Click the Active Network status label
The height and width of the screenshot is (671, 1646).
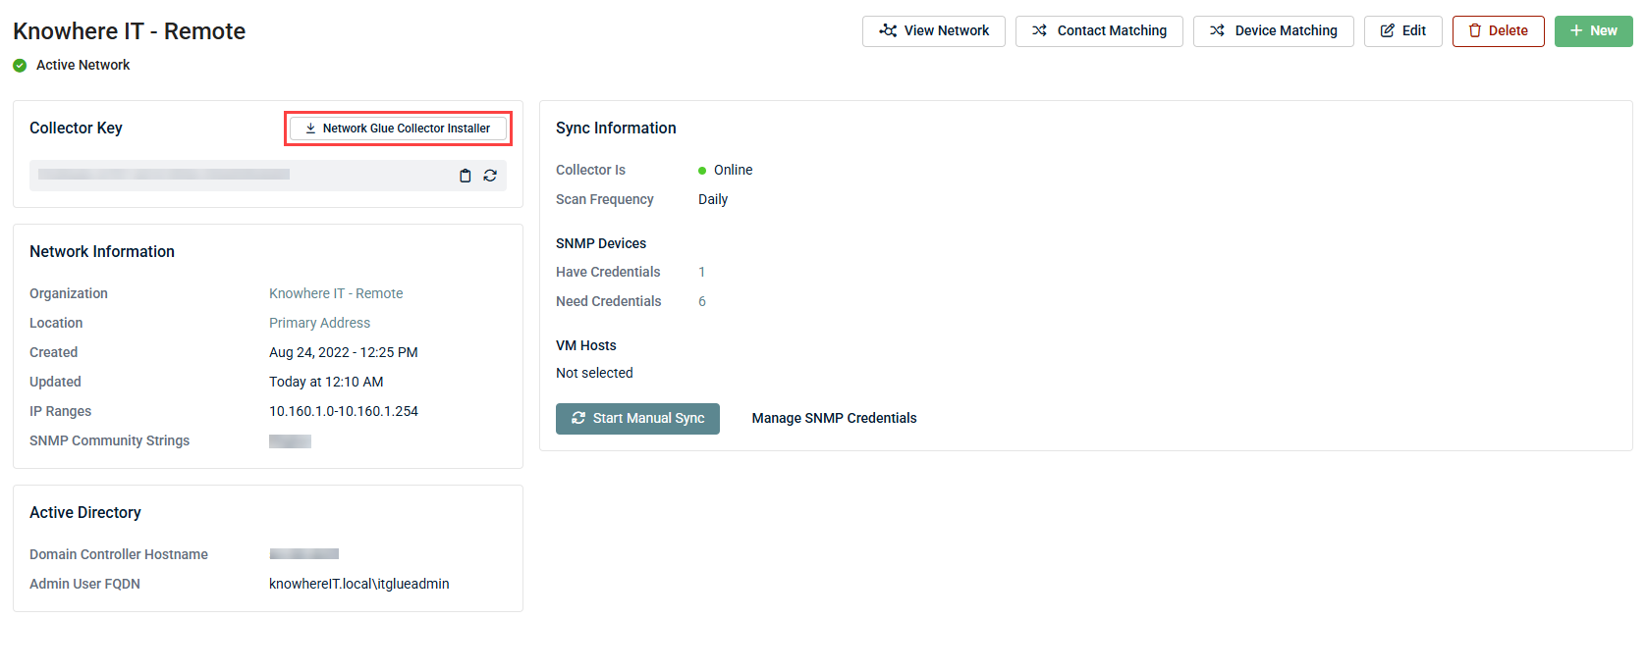tap(83, 65)
